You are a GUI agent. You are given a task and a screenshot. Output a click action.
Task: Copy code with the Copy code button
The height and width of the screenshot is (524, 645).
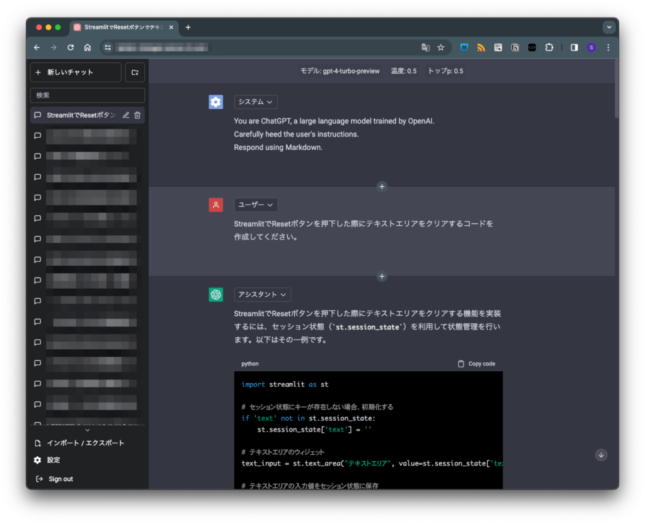click(x=476, y=364)
